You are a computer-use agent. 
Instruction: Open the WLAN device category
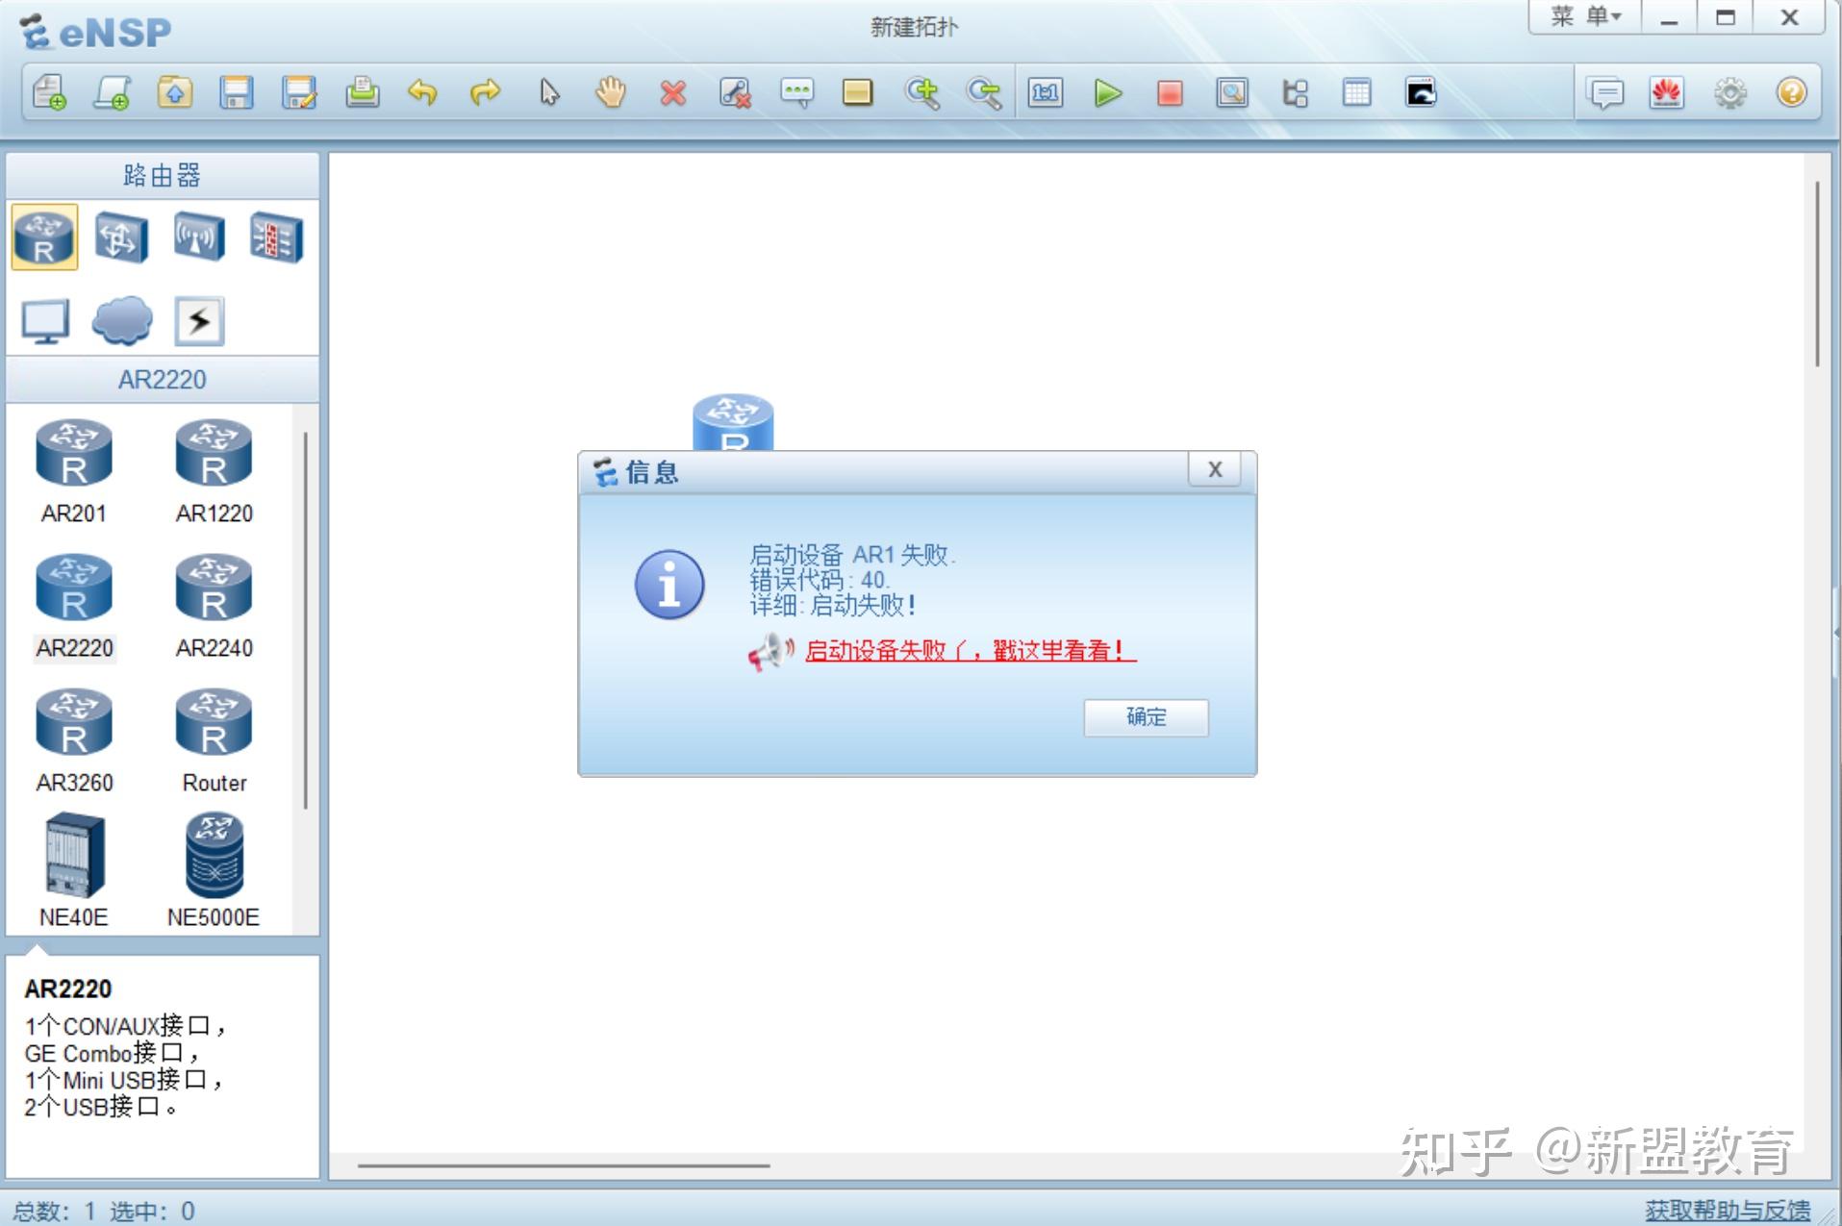click(x=196, y=238)
